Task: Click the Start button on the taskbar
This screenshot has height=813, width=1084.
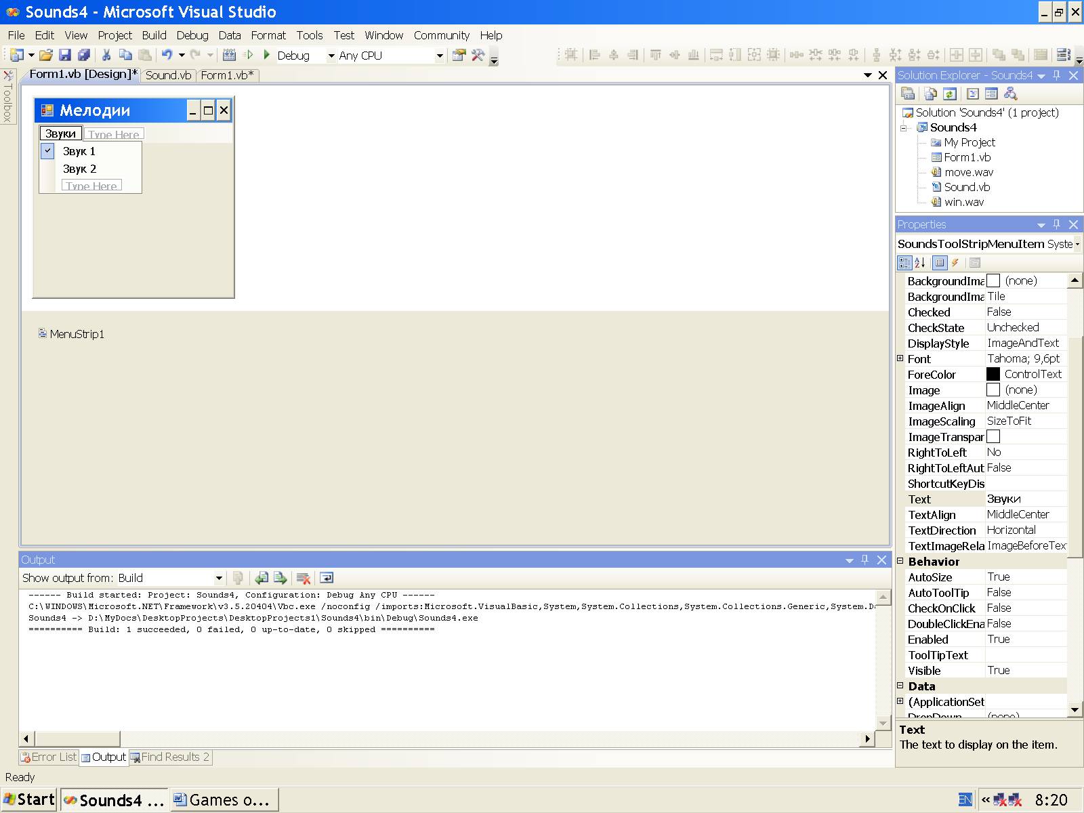Action: coord(30,799)
